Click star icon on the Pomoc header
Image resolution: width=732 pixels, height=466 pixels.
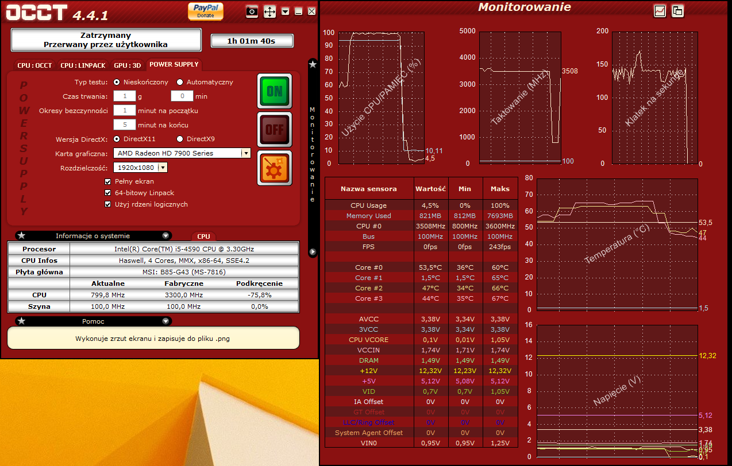[21, 321]
